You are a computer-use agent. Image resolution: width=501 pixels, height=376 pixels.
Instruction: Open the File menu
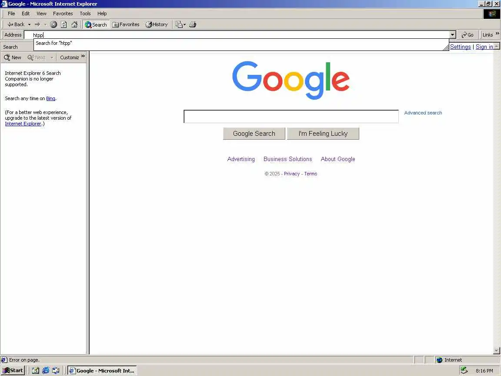click(11, 13)
